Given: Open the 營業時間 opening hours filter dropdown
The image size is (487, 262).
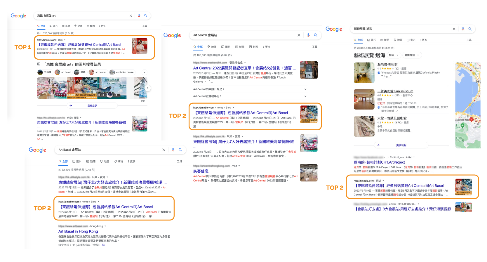Looking at the screenshot, I should click(411, 55).
